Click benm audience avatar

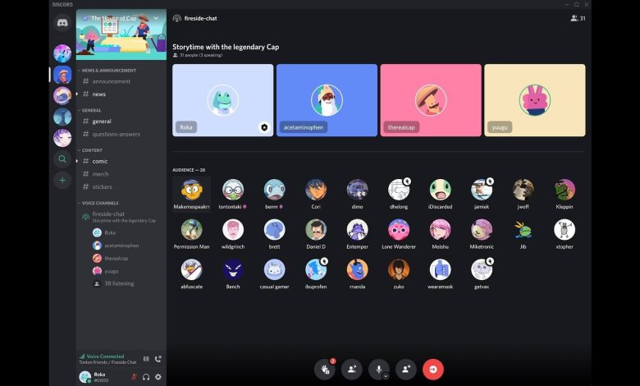pos(274,190)
